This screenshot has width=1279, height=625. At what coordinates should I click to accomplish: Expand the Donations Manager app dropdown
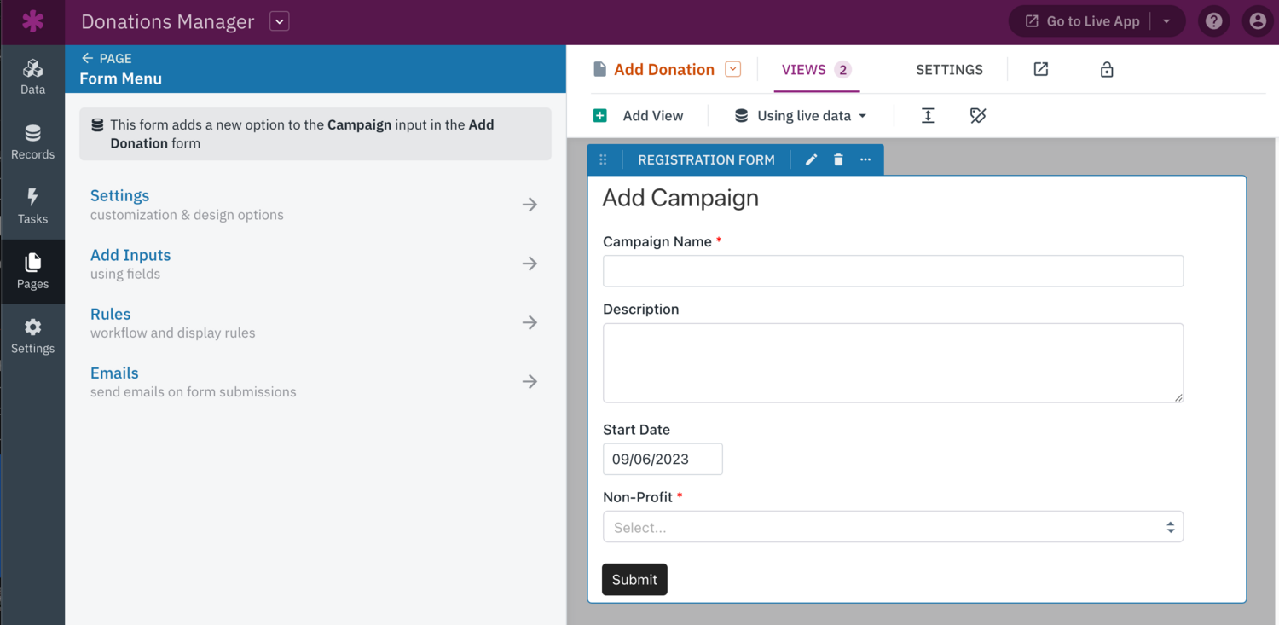click(280, 21)
